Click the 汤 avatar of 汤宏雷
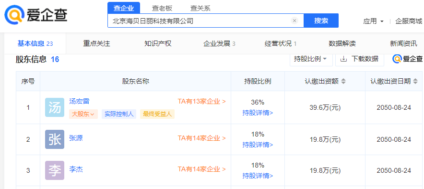The height and width of the screenshot is (189, 424). click(55, 107)
